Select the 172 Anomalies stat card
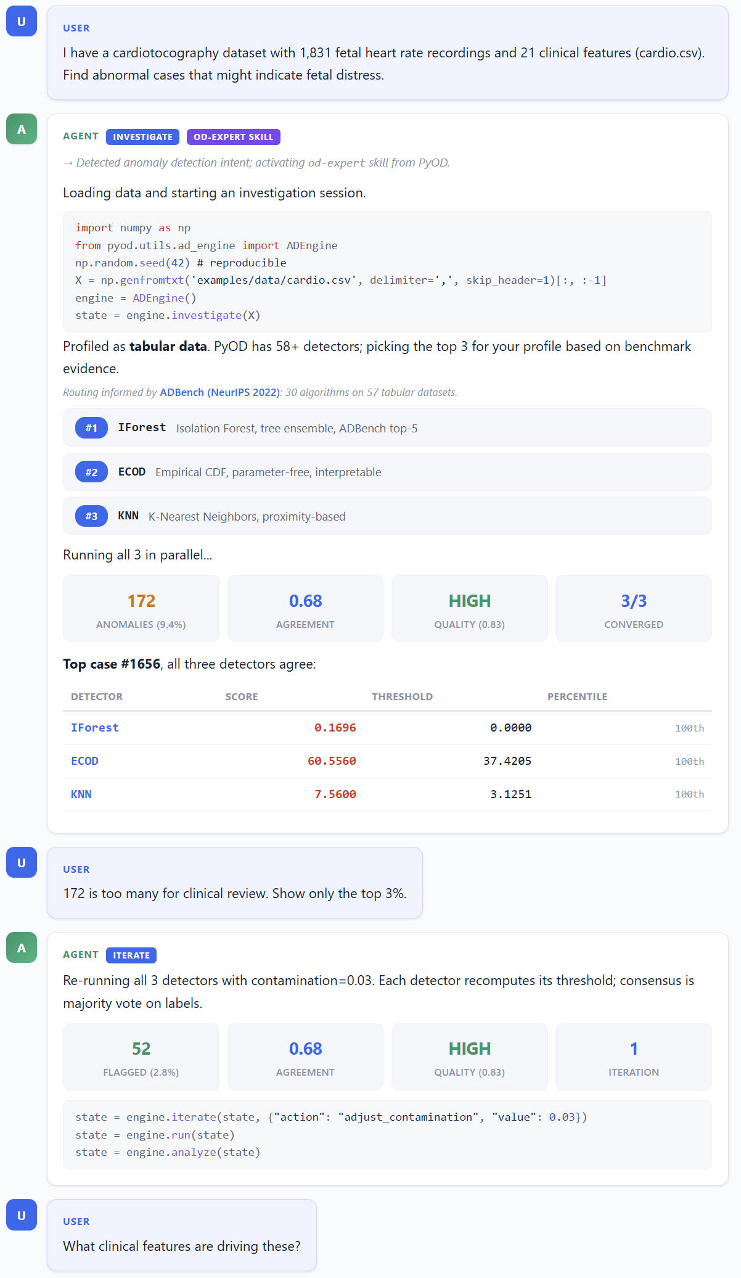 point(141,609)
